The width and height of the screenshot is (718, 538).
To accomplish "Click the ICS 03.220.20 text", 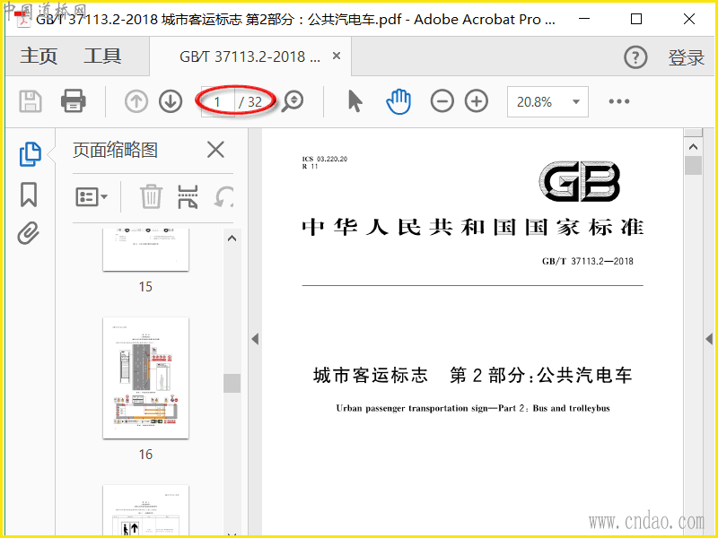I will [x=325, y=159].
